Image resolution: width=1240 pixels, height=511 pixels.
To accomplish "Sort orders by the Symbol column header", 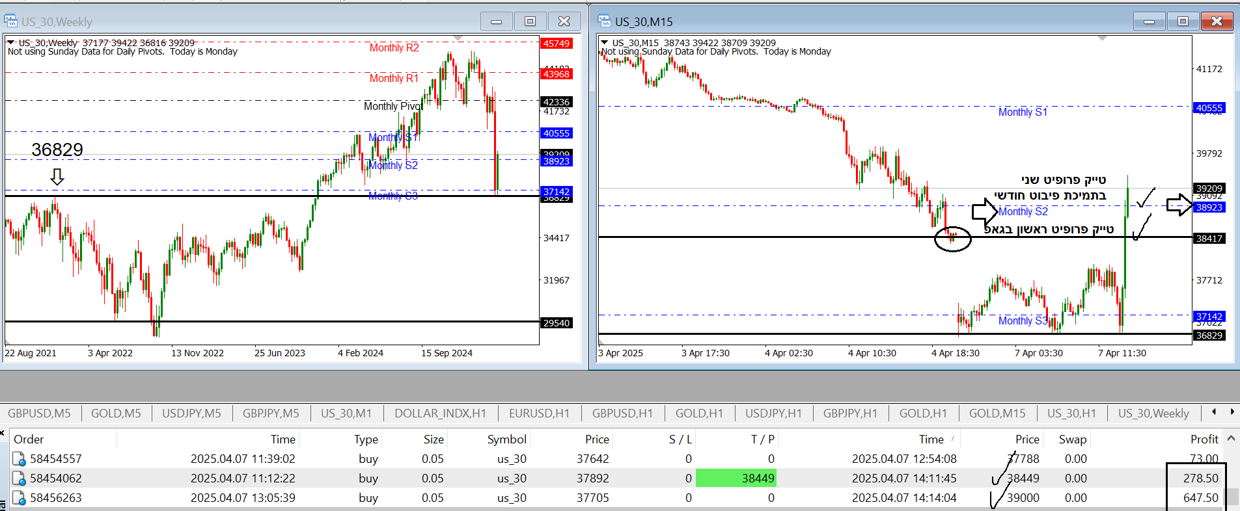I will point(506,439).
